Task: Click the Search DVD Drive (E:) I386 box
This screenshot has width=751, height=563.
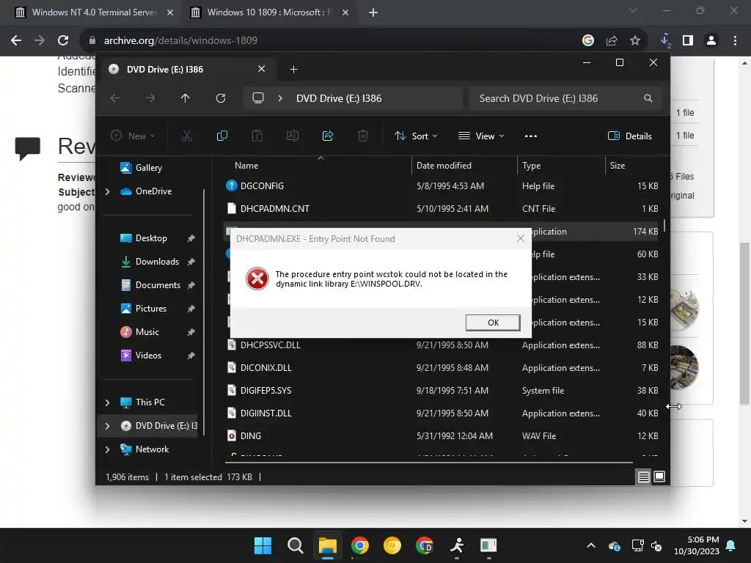Action: [565, 98]
